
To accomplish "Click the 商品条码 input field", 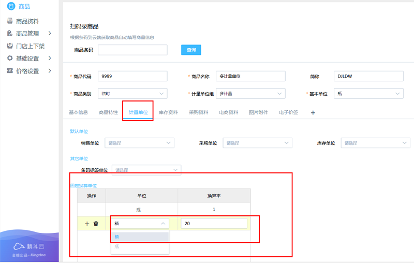I will coord(132,50).
